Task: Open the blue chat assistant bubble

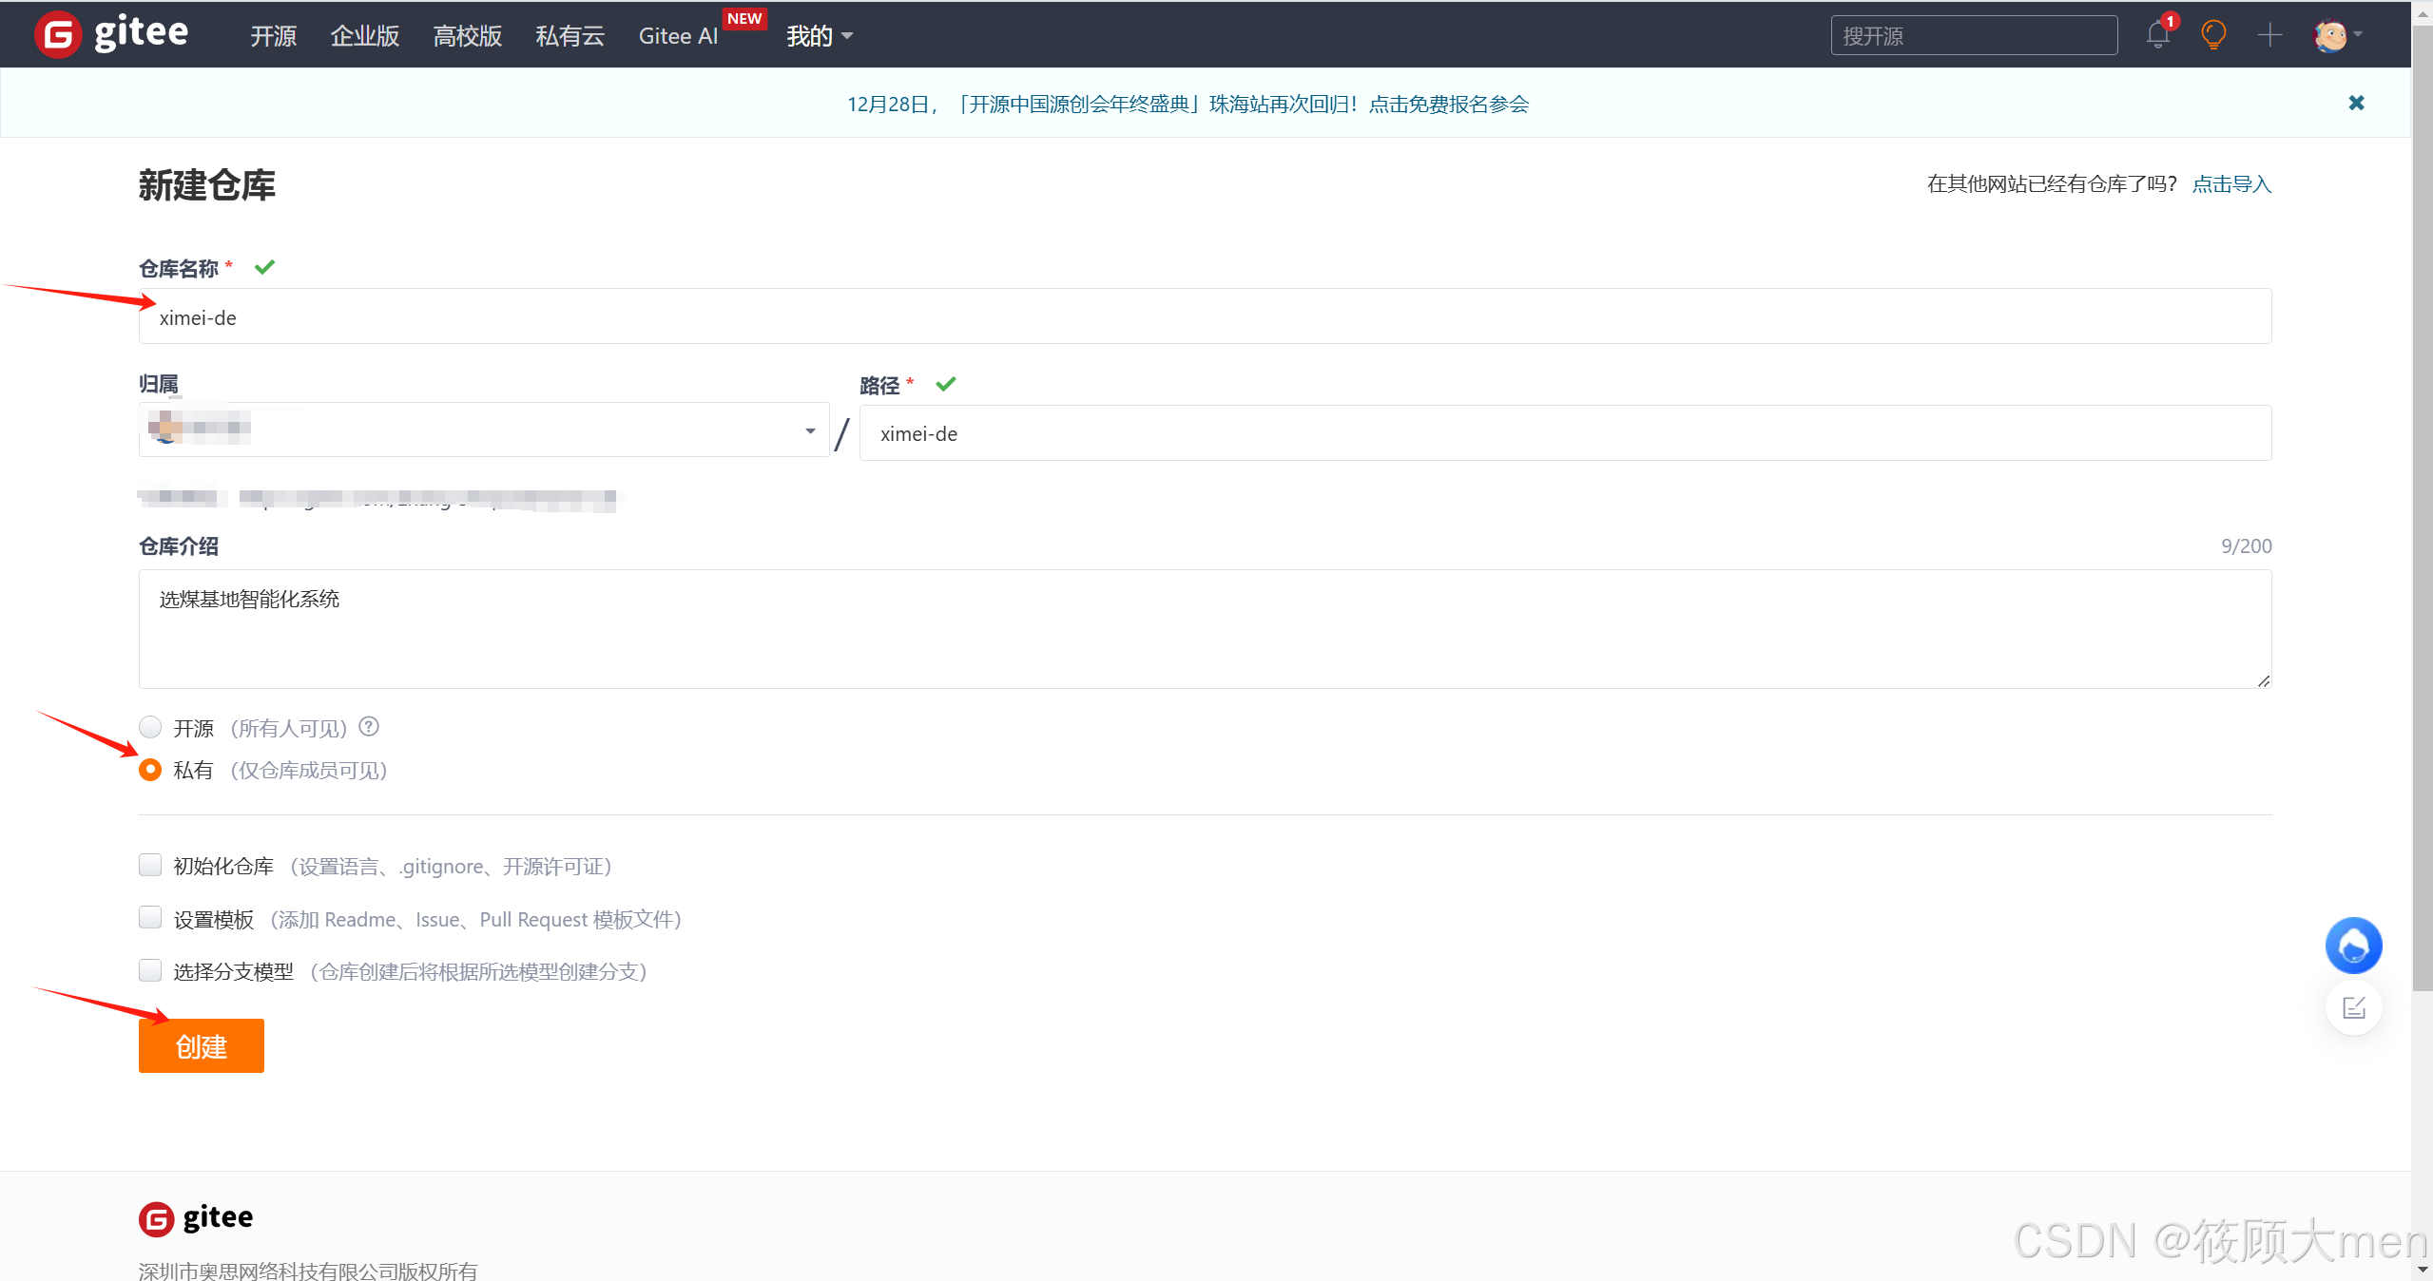Action: point(2353,946)
